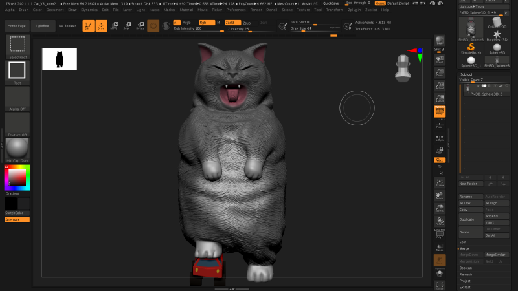Click the Duplicate subtool button

pos(469,219)
